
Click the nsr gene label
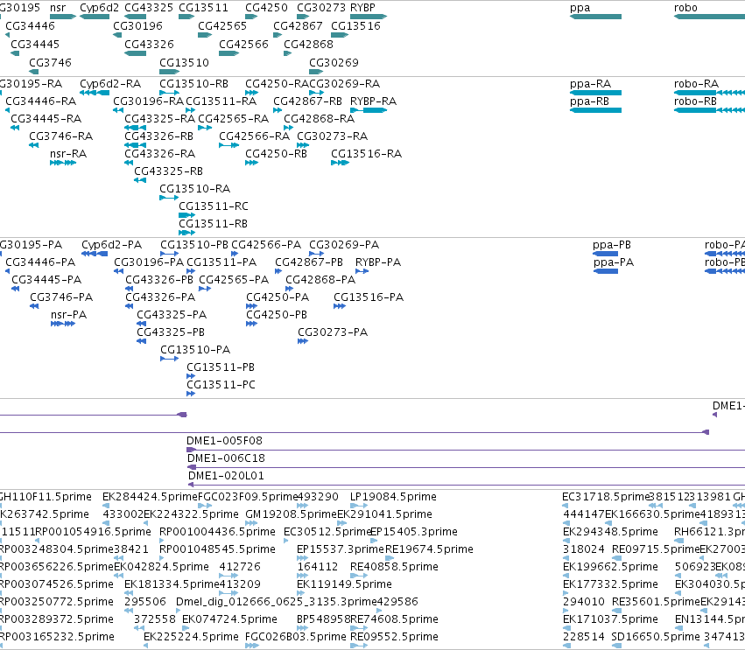tap(58, 8)
